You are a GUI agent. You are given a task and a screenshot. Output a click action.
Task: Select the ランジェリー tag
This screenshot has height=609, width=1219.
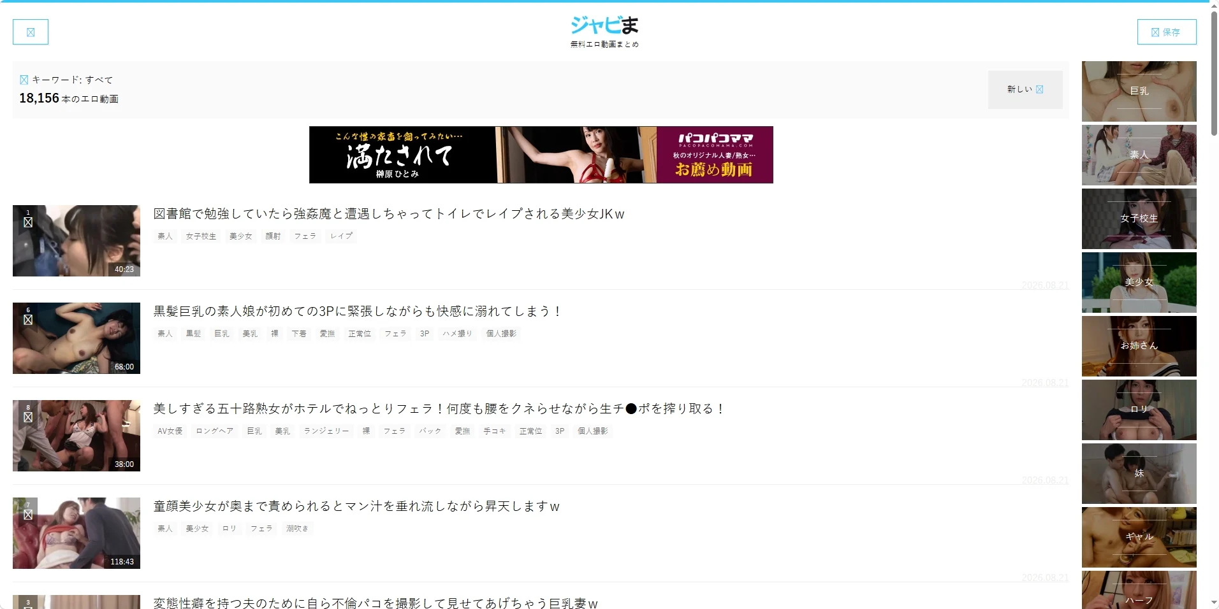coord(326,431)
